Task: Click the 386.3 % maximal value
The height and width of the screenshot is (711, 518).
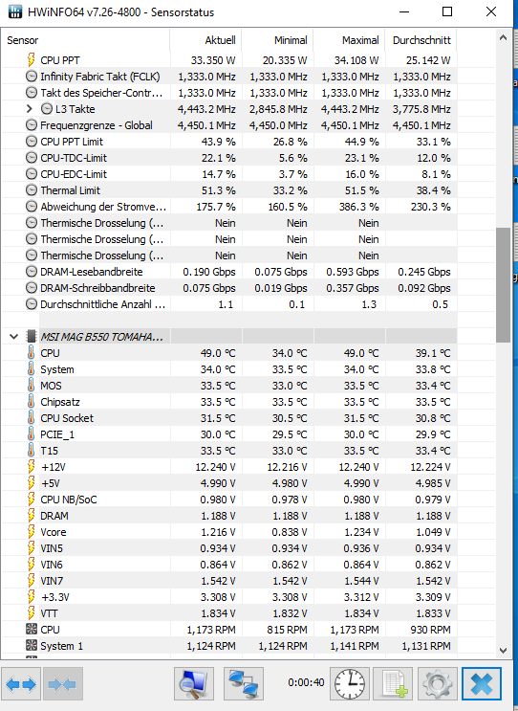Action: pos(359,207)
